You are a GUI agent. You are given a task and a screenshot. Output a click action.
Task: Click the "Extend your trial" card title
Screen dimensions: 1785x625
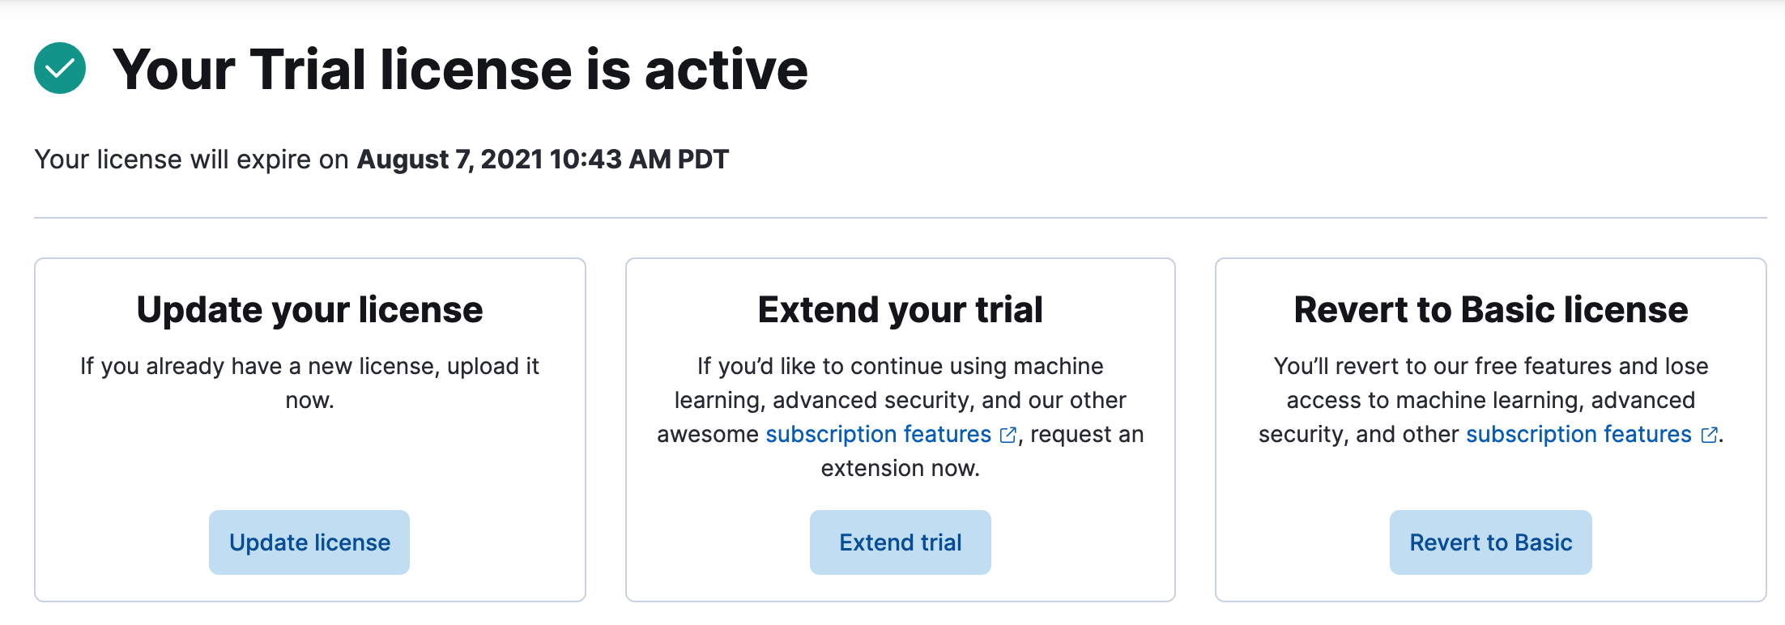click(900, 310)
